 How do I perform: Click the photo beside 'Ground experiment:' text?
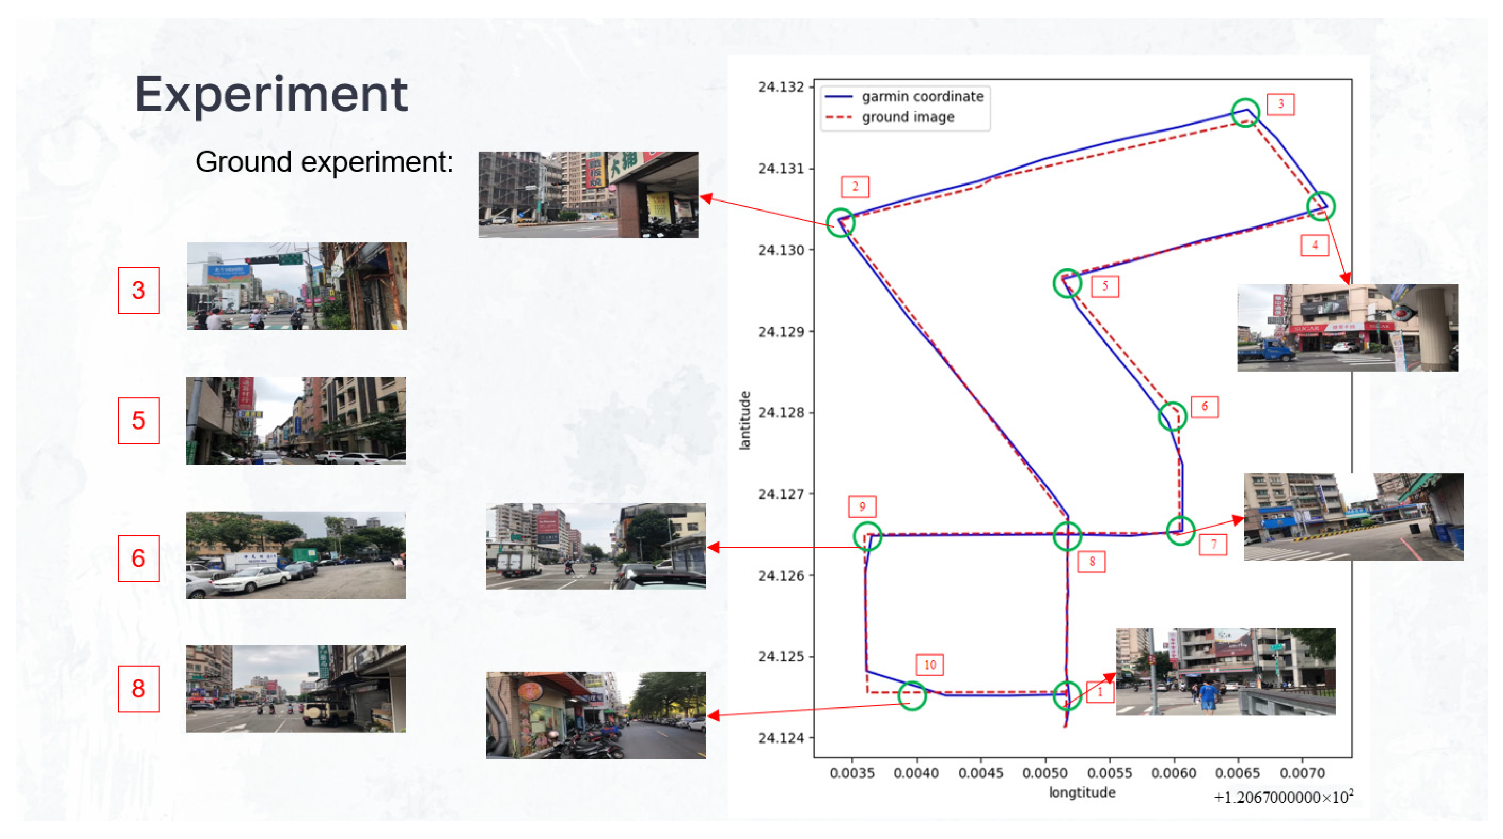pos(588,195)
